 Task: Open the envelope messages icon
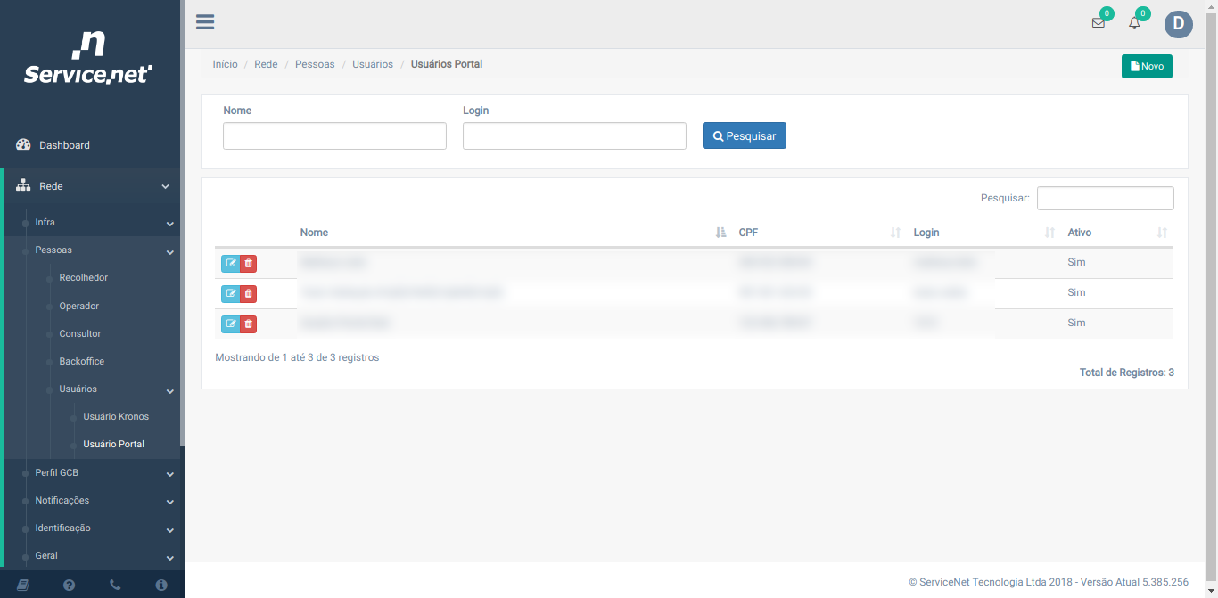pos(1099,23)
